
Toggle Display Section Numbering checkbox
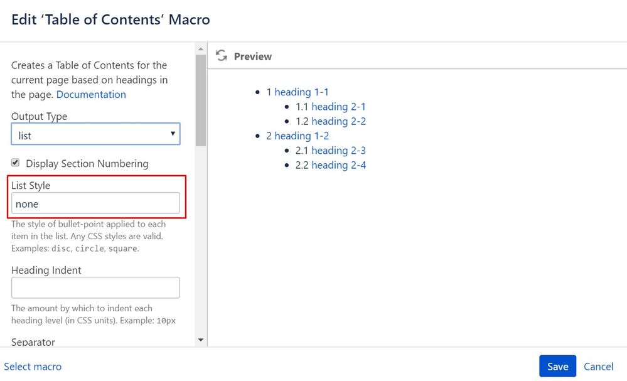click(15, 163)
